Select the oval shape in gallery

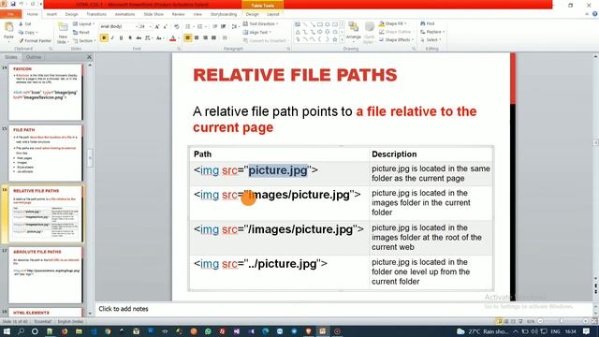328,24
